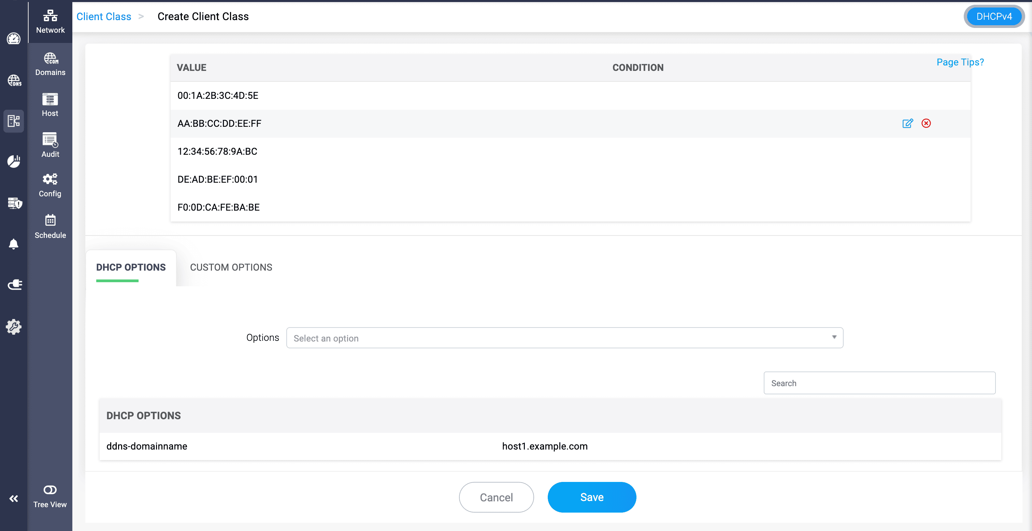
Task: Toggle the DHCPv4 protocol switch
Action: 993,16
